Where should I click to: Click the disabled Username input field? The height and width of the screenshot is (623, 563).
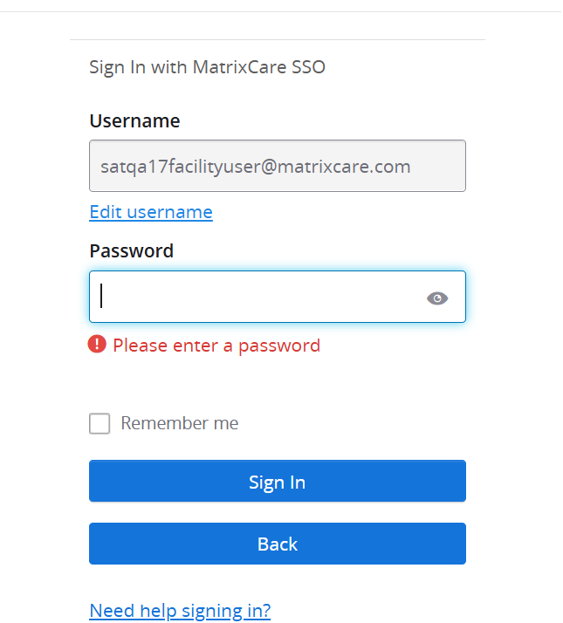pos(277,166)
